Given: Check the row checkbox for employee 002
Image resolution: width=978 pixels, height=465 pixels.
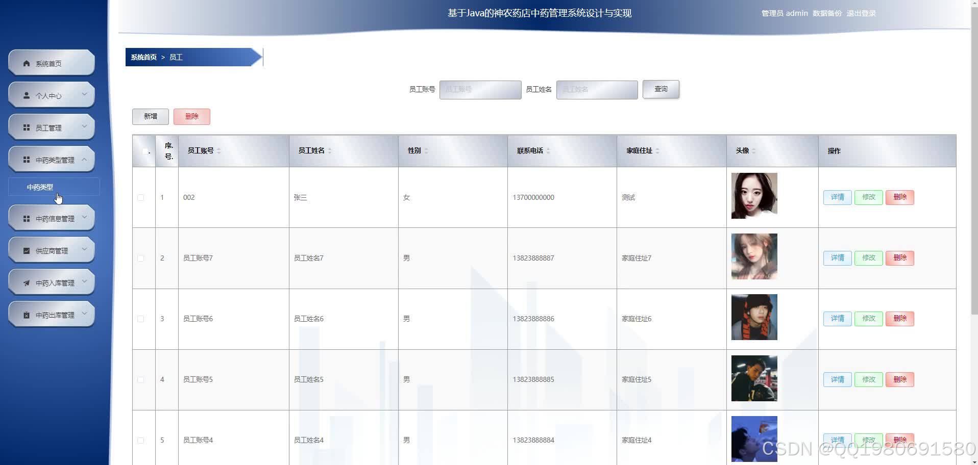Looking at the screenshot, I should tap(141, 197).
